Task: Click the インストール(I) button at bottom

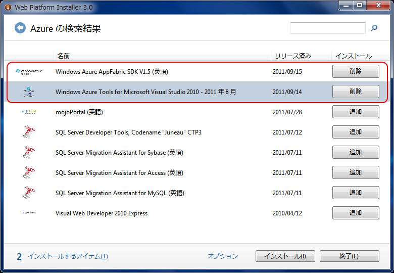Action: (x=285, y=256)
